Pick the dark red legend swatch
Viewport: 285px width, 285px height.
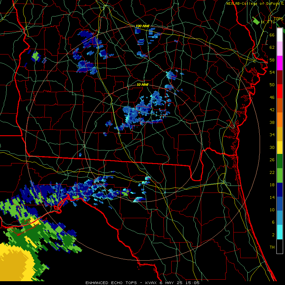[x=280, y=77]
